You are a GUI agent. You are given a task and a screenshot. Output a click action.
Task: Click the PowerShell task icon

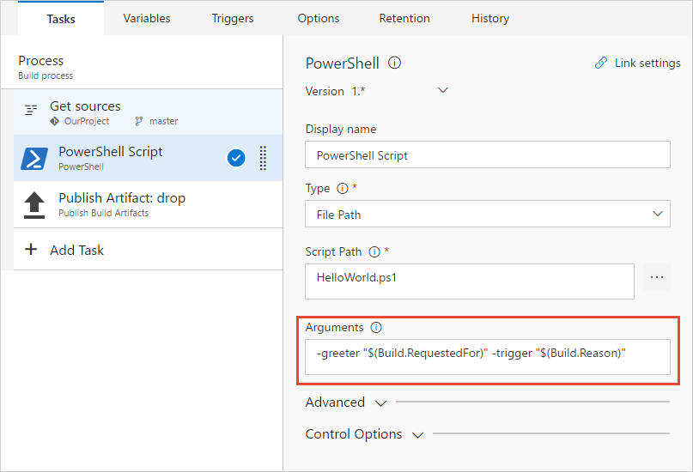[34, 159]
